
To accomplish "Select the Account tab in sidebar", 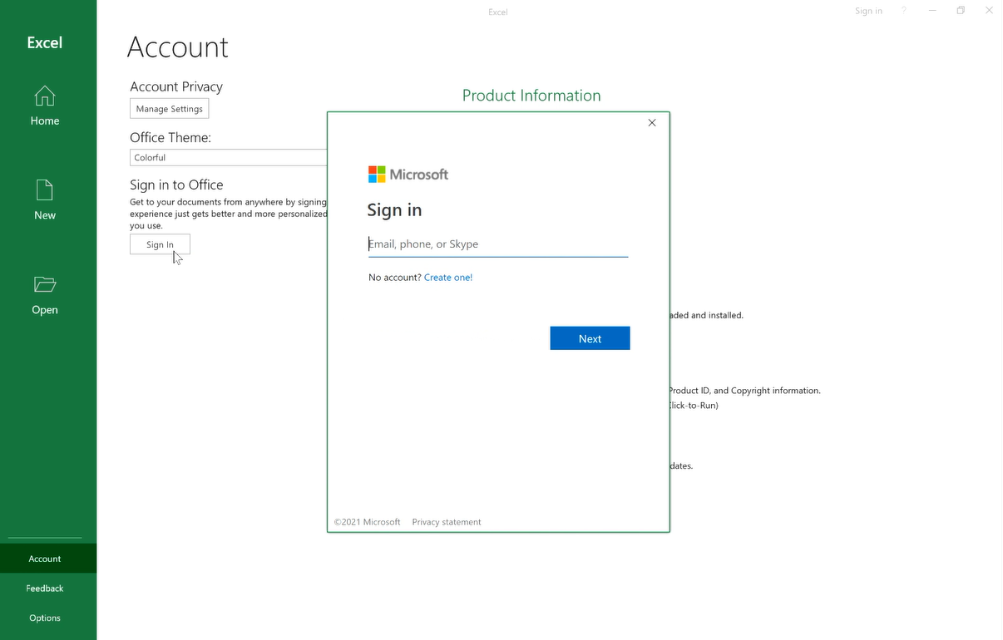I will click(x=45, y=559).
